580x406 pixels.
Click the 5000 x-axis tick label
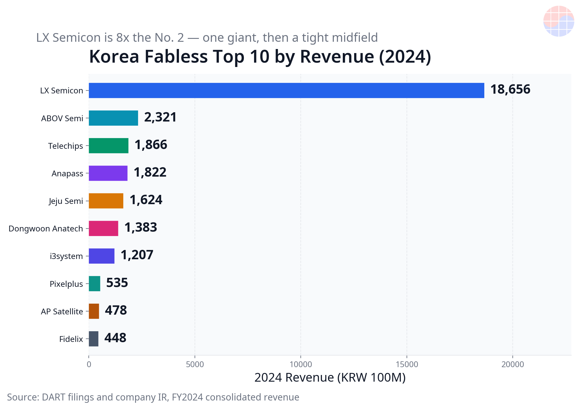(195, 365)
